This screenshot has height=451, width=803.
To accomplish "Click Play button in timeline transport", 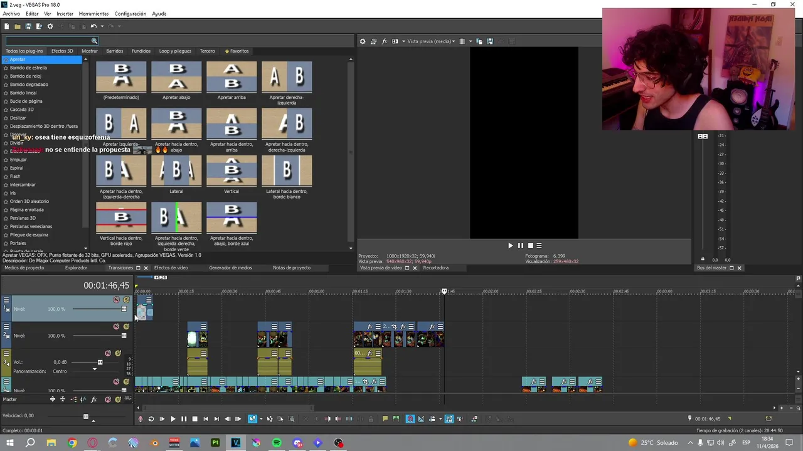I will tap(173, 419).
